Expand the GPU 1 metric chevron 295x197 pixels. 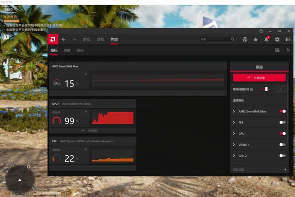(x=234, y=134)
